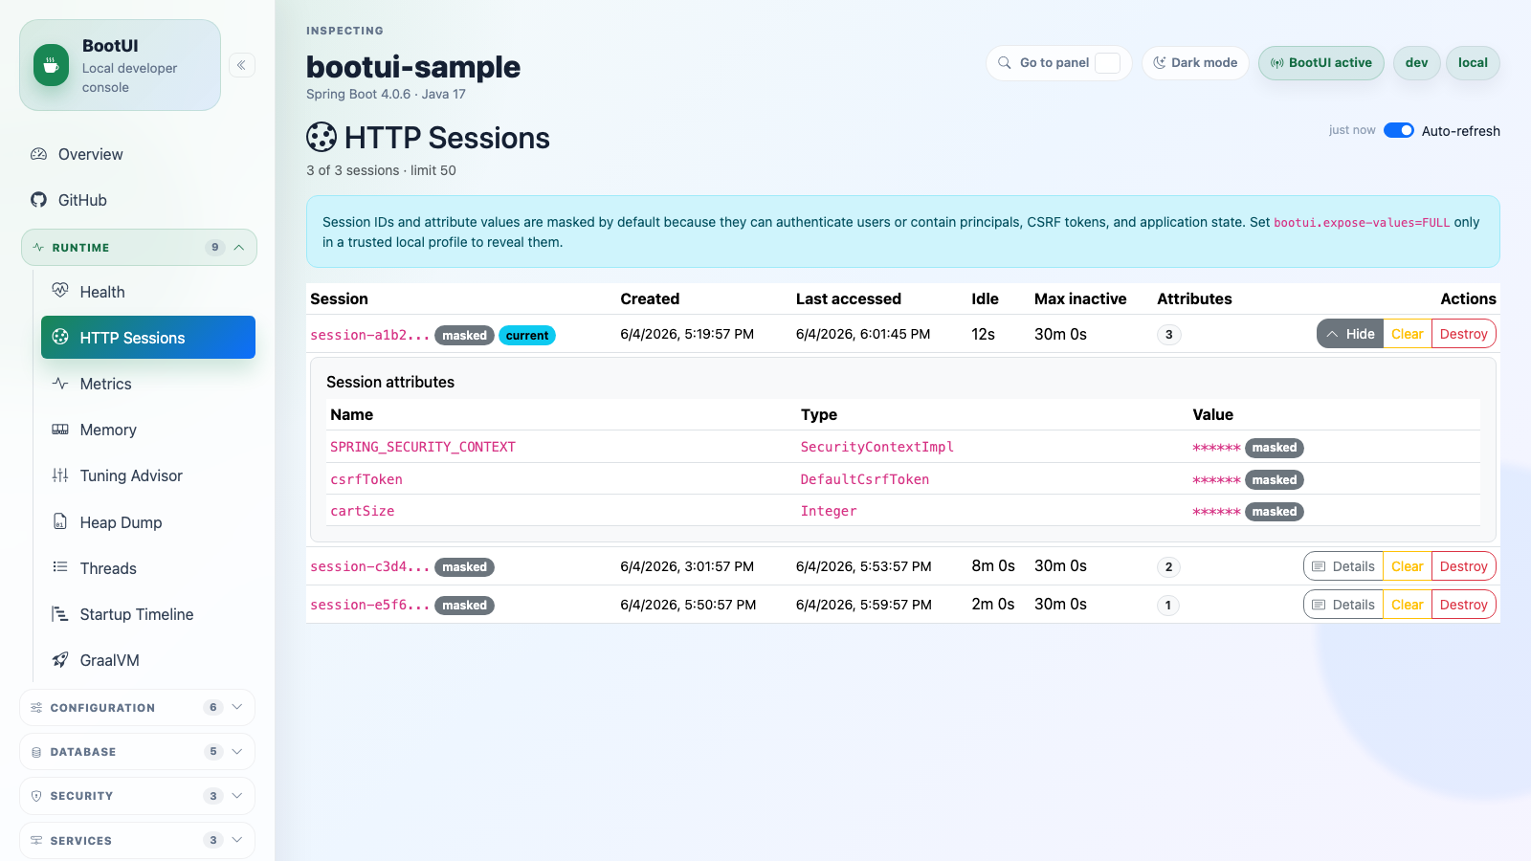Click the Overview gauge icon
Image resolution: width=1531 pixels, height=861 pixels.
tap(39, 154)
